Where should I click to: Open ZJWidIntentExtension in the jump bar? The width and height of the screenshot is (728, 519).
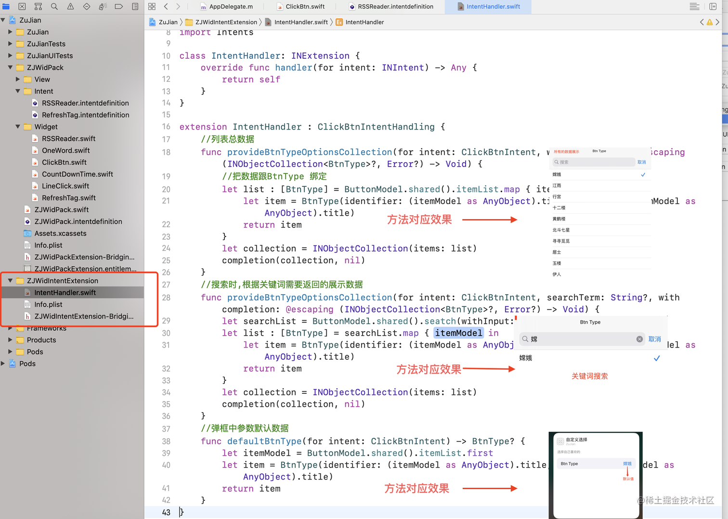[222, 22]
